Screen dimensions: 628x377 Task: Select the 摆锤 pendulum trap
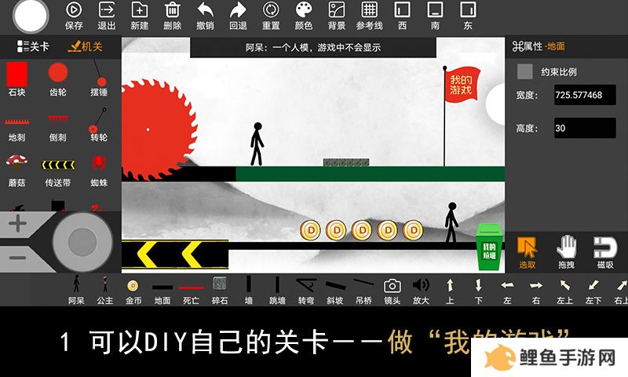[x=99, y=74]
